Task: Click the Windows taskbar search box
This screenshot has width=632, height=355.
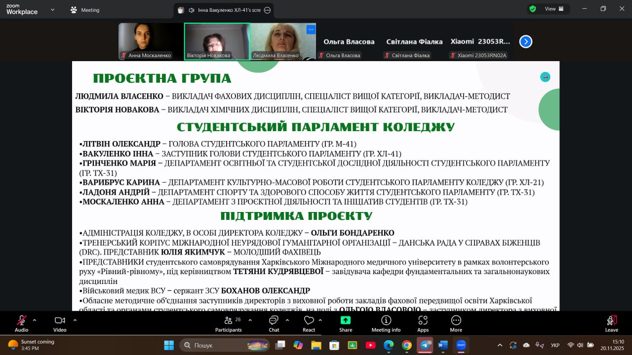Action: click(x=225, y=345)
